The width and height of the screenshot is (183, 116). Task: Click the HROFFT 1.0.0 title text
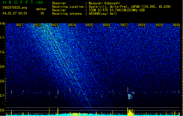23,2
